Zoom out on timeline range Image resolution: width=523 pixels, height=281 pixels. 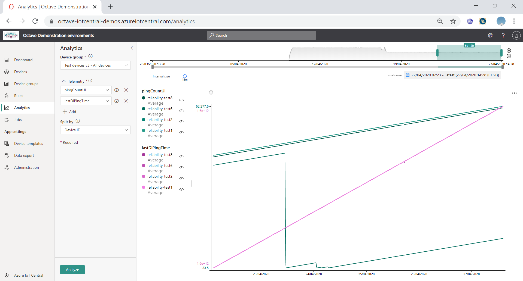click(509, 56)
